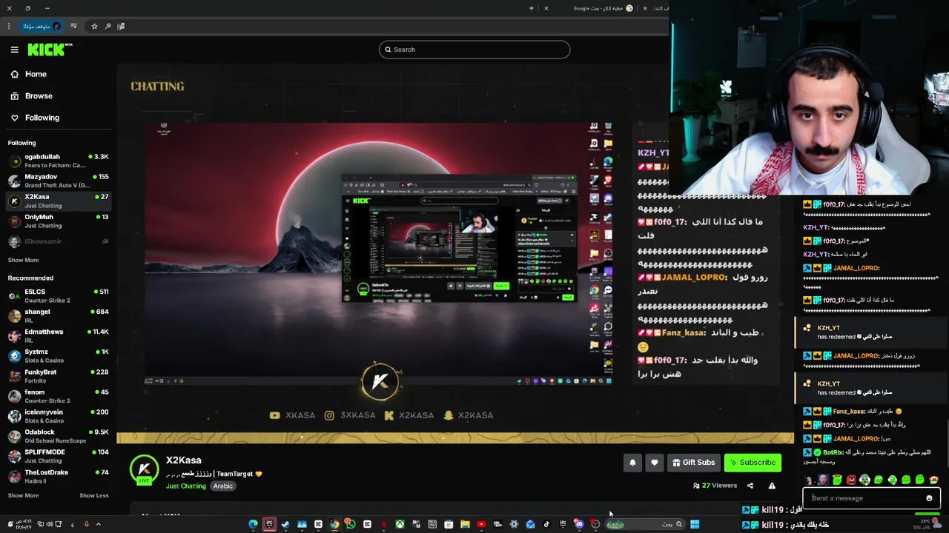Click X2Kasa streamer avatar
Viewport: 949px width, 533px height.
pos(144,469)
